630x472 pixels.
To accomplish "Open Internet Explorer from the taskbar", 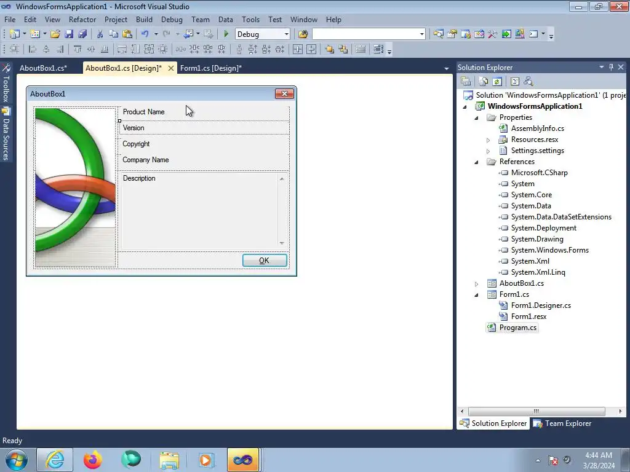I will click(x=55, y=460).
